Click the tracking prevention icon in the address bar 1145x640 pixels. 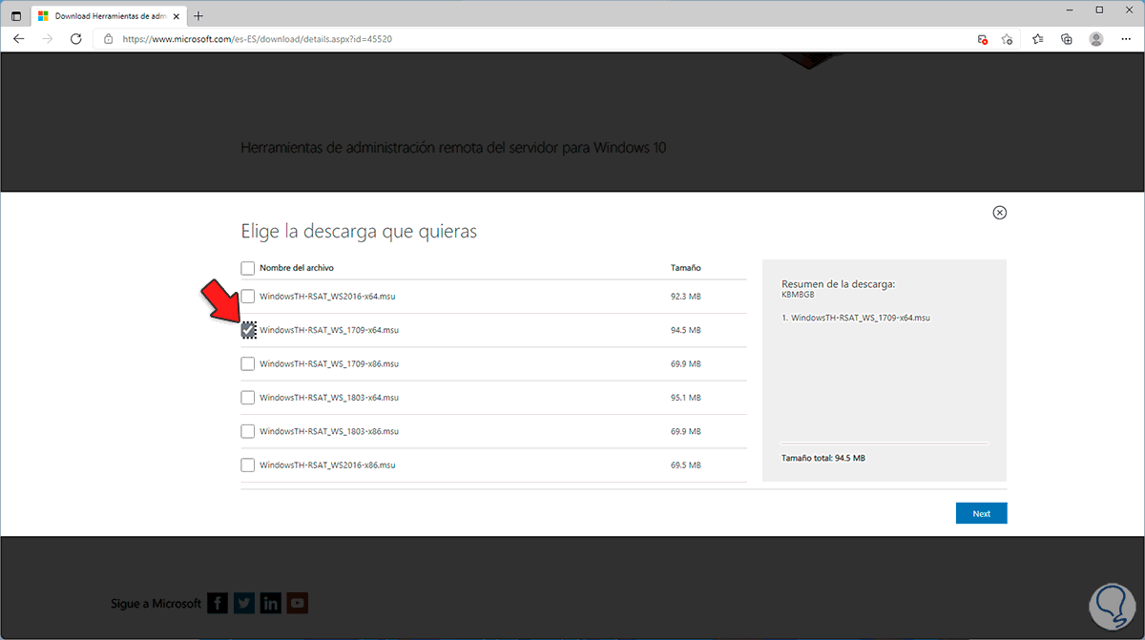[x=982, y=39]
